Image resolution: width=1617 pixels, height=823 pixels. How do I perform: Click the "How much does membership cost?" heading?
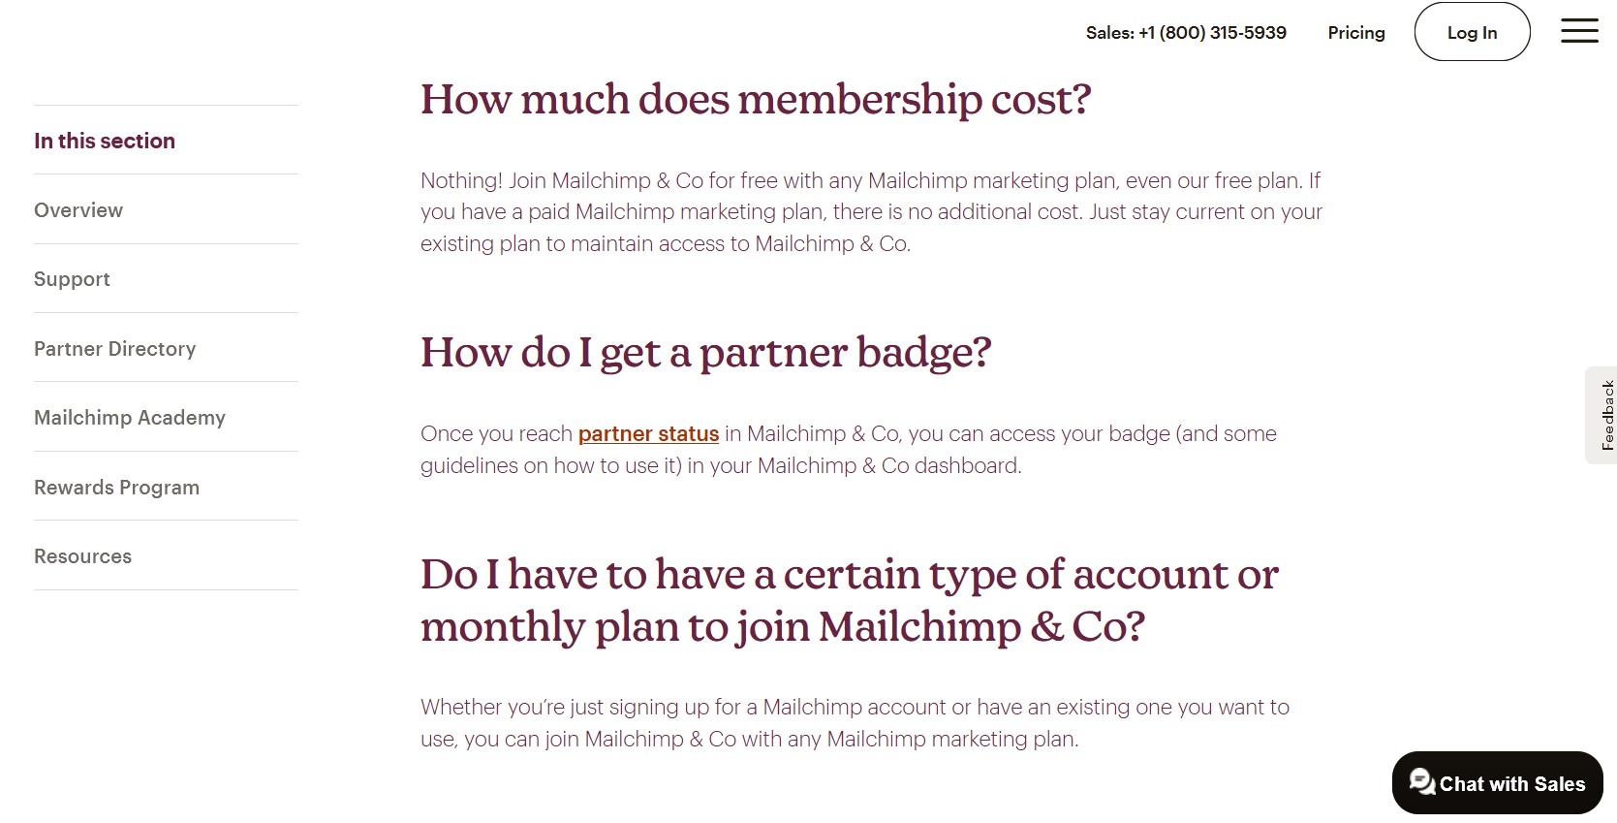point(755,100)
